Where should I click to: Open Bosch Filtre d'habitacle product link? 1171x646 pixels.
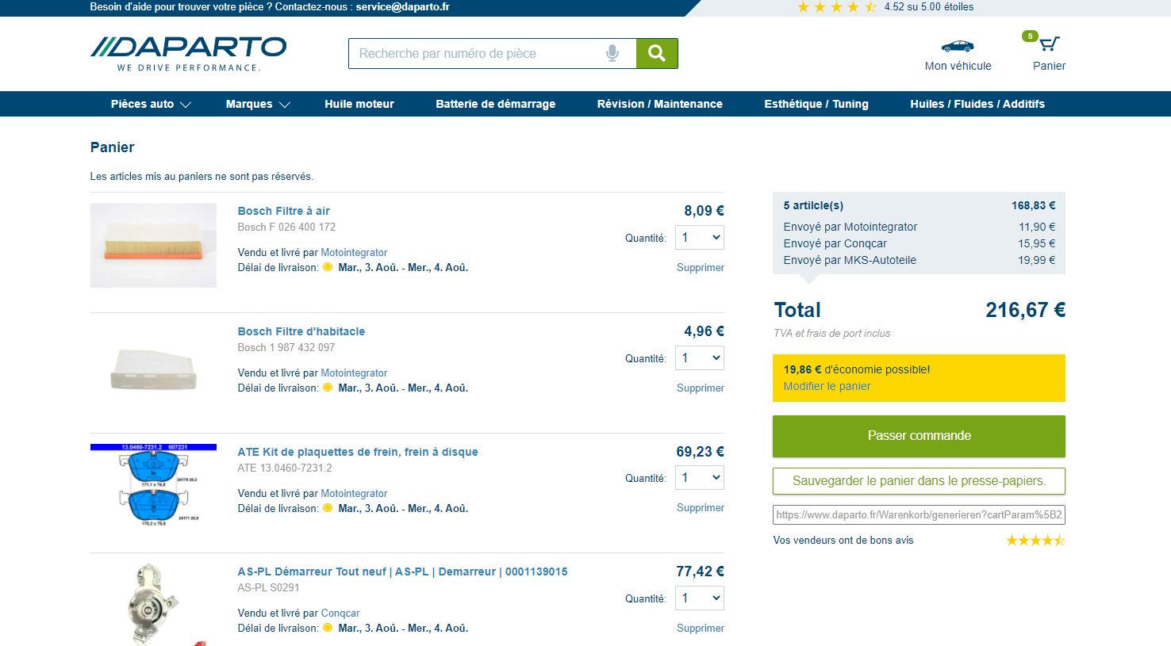click(x=301, y=331)
